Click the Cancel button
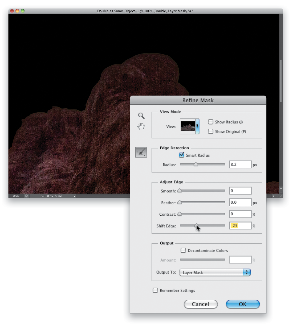Screen dimensions: 293x333 pyautogui.click(x=201, y=304)
